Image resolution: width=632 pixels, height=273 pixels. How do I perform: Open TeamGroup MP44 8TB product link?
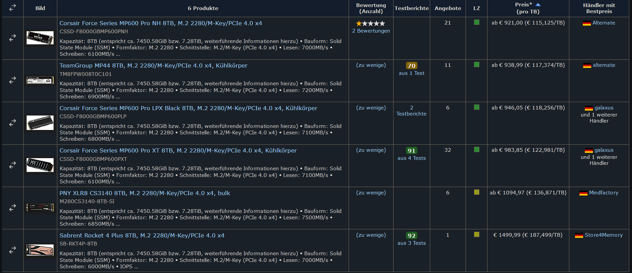(153, 65)
